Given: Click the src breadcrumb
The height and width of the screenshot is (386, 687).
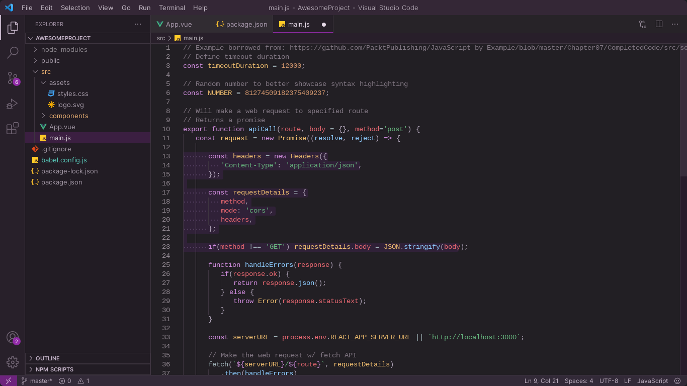Looking at the screenshot, I should pyautogui.click(x=161, y=38).
